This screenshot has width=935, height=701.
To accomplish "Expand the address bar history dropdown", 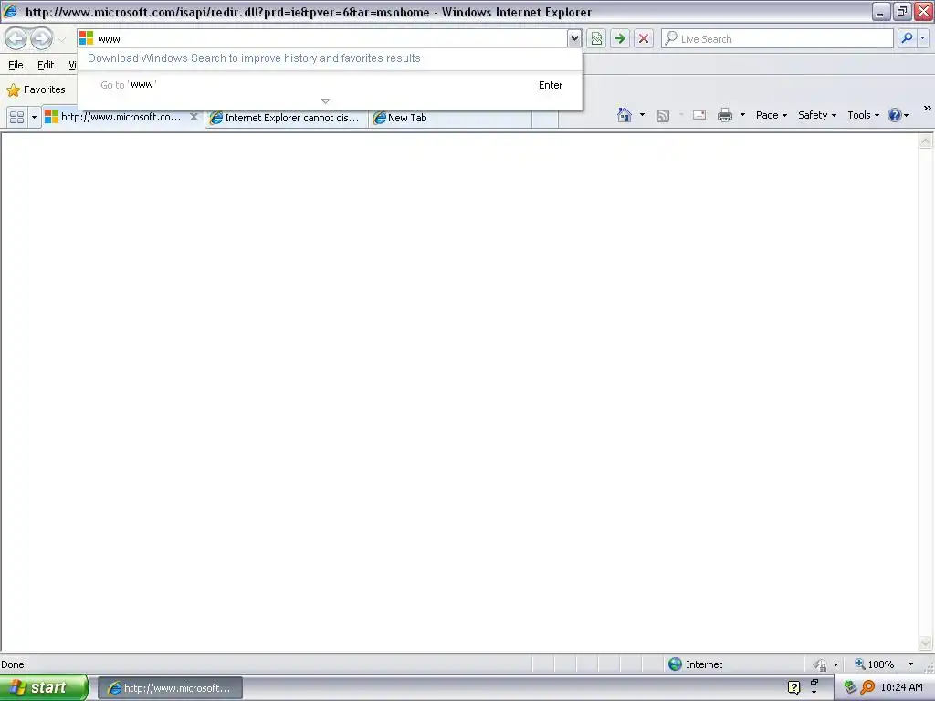I will point(574,38).
